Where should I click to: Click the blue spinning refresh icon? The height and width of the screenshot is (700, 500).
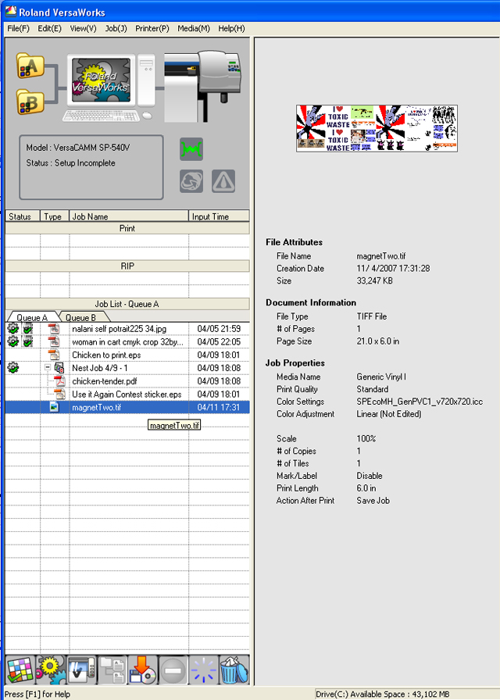(x=204, y=670)
